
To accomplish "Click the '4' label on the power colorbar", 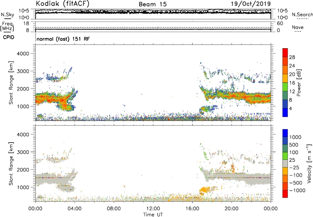I will pos(290,108).
